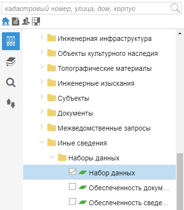Select Субъекты label
Screen dimensions: 184x210
pyautogui.click(x=73, y=98)
